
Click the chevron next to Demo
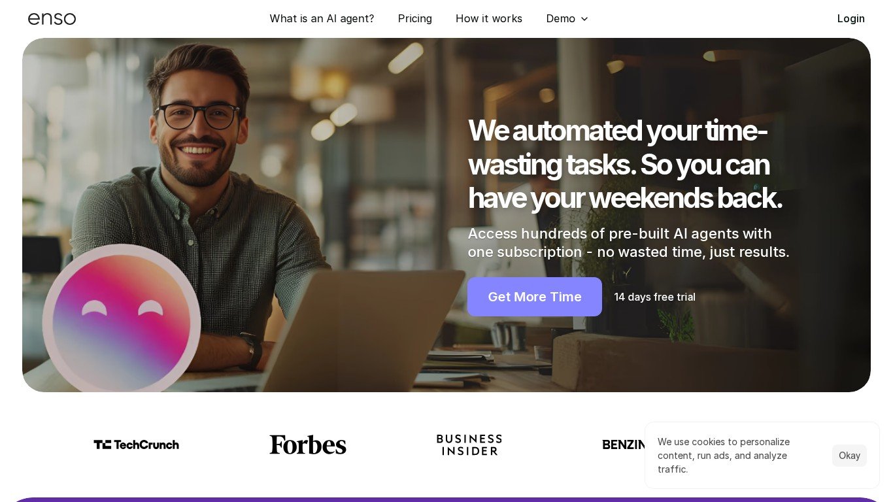[584, 19]
